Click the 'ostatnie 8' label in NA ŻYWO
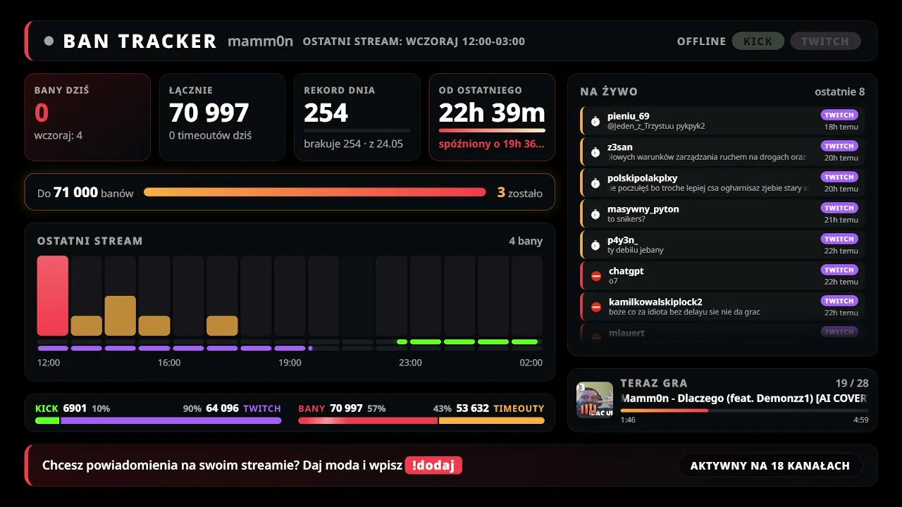Viewport: 902px width, 507px height. tap(840, 92)
